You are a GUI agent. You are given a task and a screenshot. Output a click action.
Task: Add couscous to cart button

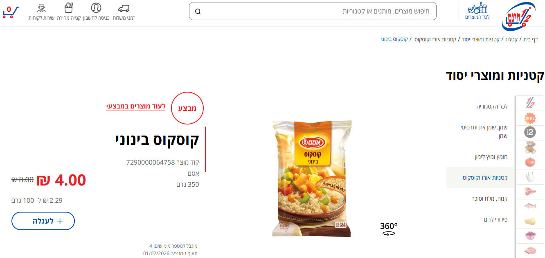click(43, 221)
